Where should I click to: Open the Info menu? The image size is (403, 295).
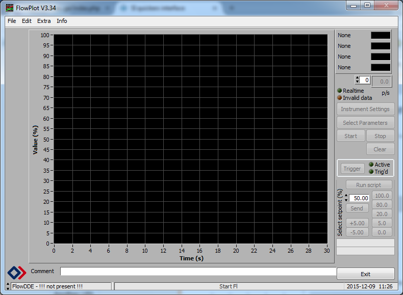click(62, 21)
